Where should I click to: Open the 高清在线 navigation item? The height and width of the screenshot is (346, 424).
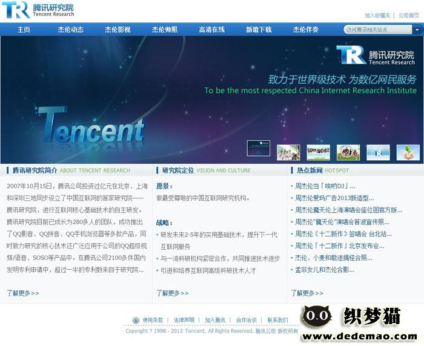(212, 30)
